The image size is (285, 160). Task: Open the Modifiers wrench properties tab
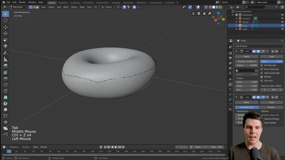click(230, 84)
